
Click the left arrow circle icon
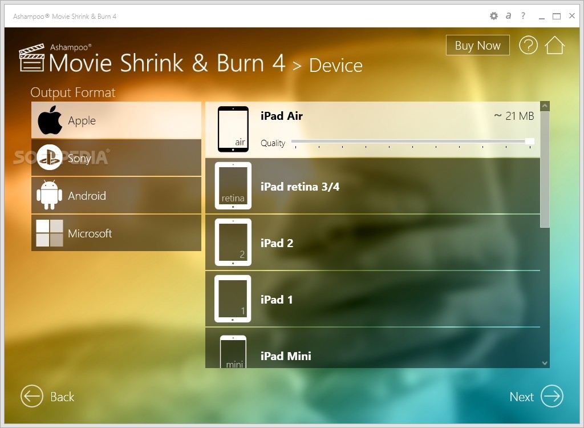32,396
